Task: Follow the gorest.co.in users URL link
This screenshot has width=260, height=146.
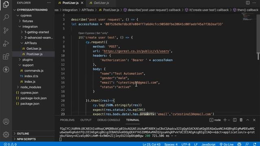Action: (136, 51)
